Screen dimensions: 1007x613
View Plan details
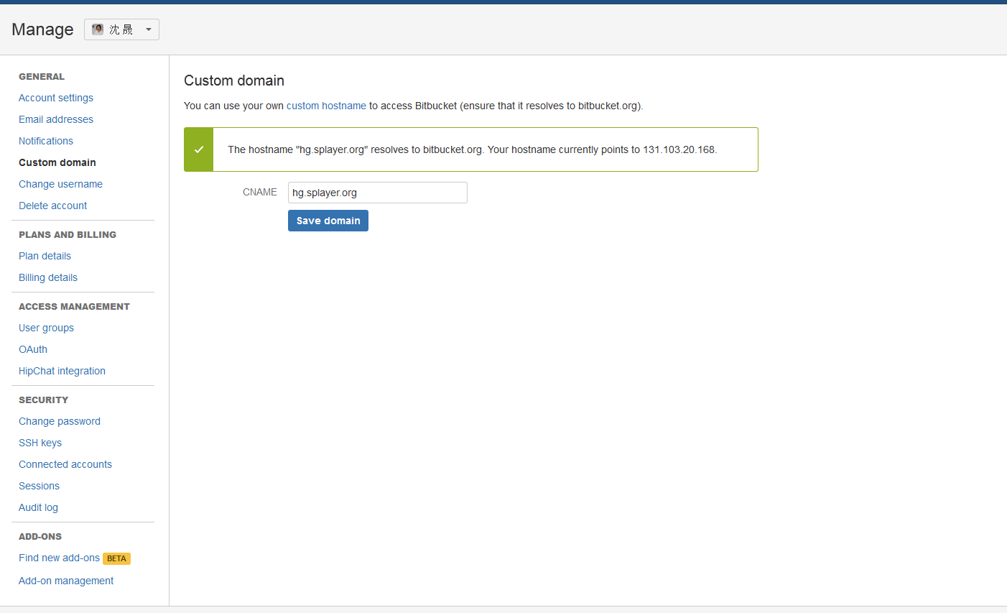coord(45,256)
